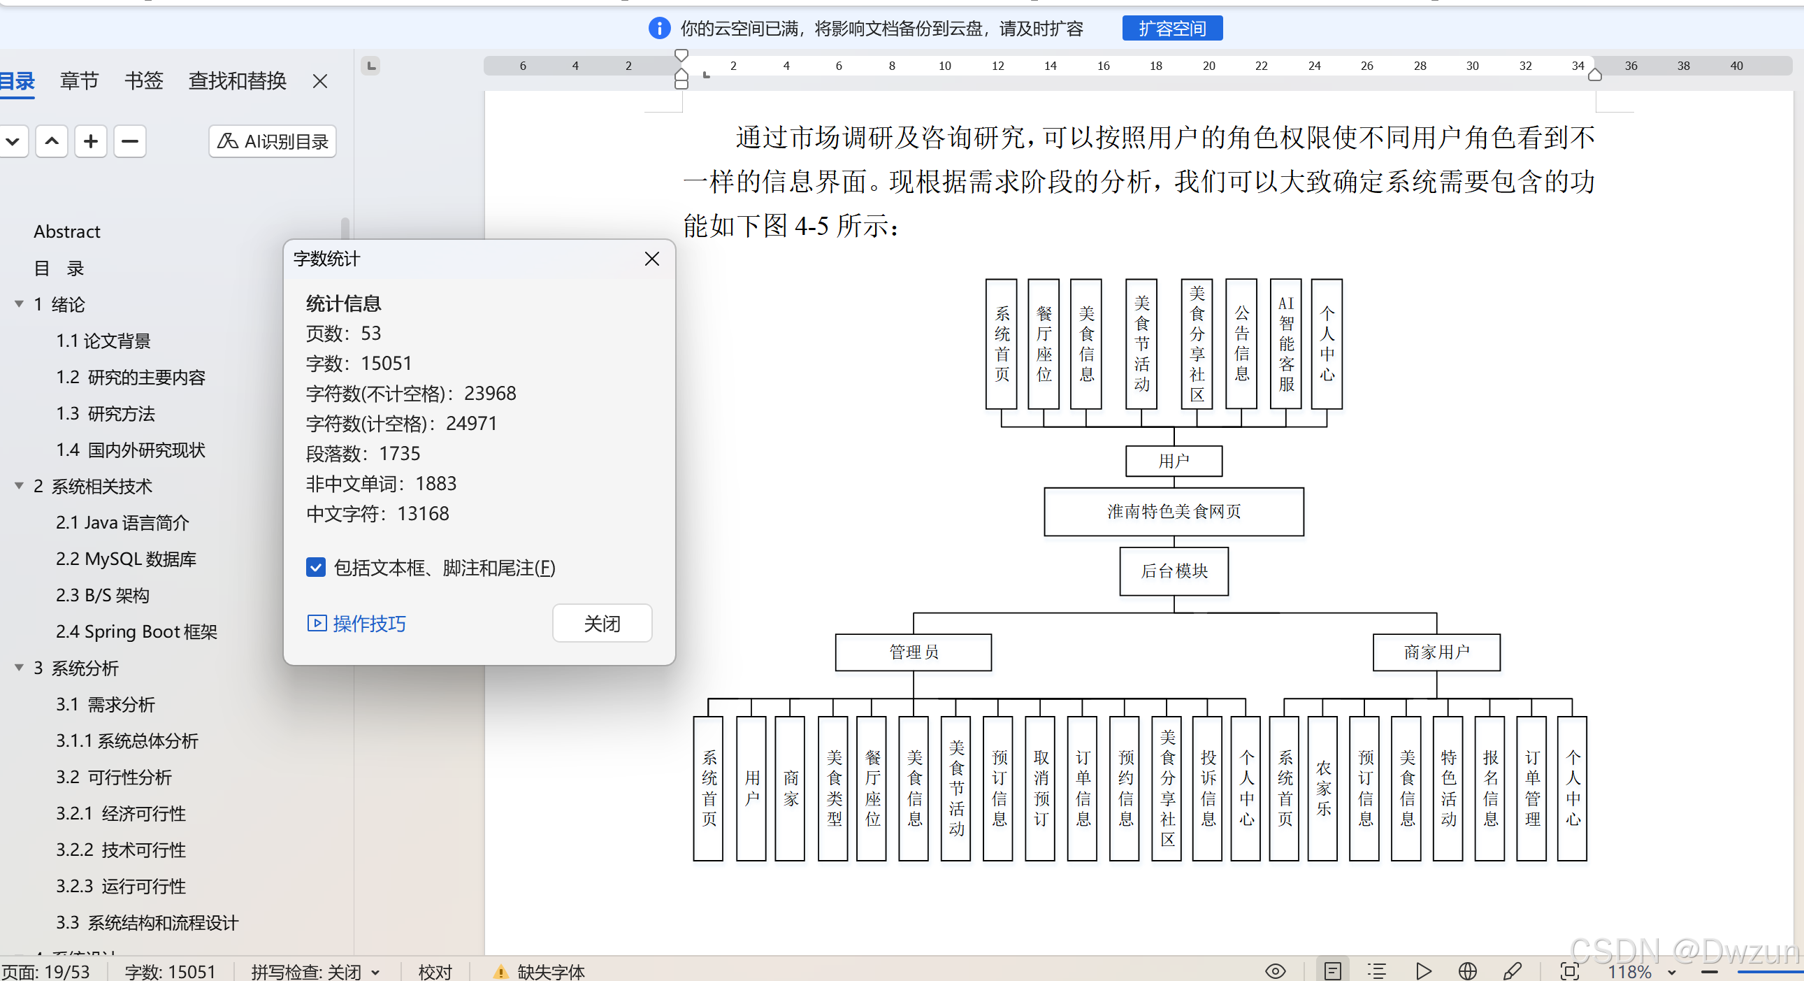Click the 字数: 15051 status bar entry
The width and height of the screenshot is (1804, 981).
pyautogui.click(x=170, y=971)
